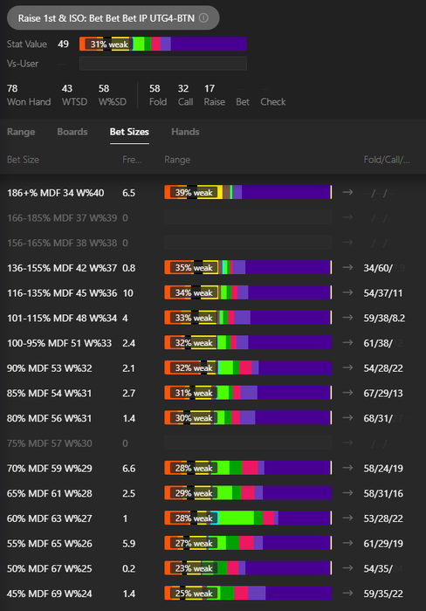Select the 101-115% MDF 48 W%34 label
The width and height of the screenshot is (426, 611).
coord(62,318)
